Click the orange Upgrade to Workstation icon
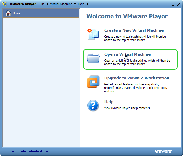The height and width of the screenshot is (156, 183). click(93, 82)
